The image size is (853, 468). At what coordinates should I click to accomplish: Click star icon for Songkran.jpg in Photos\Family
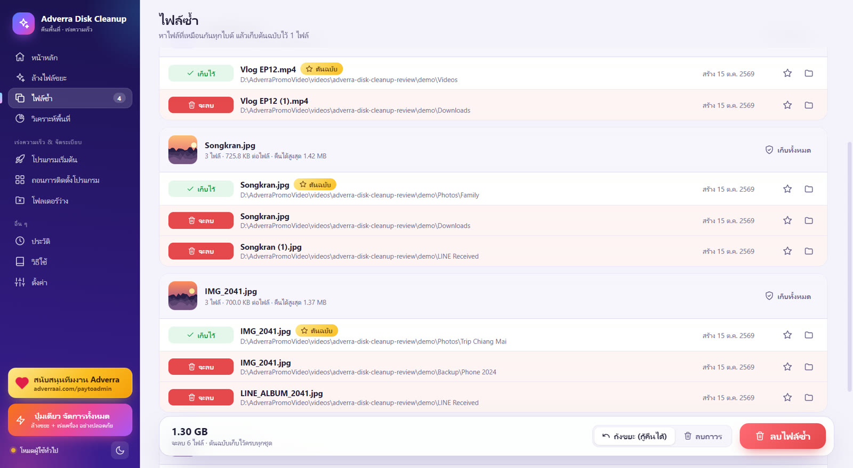coord(787,189)
